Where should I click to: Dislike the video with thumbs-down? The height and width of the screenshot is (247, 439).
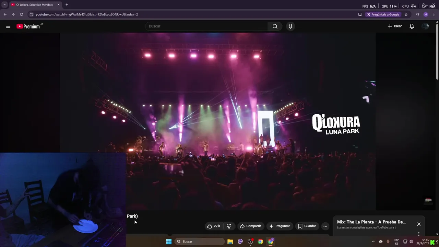229,226
